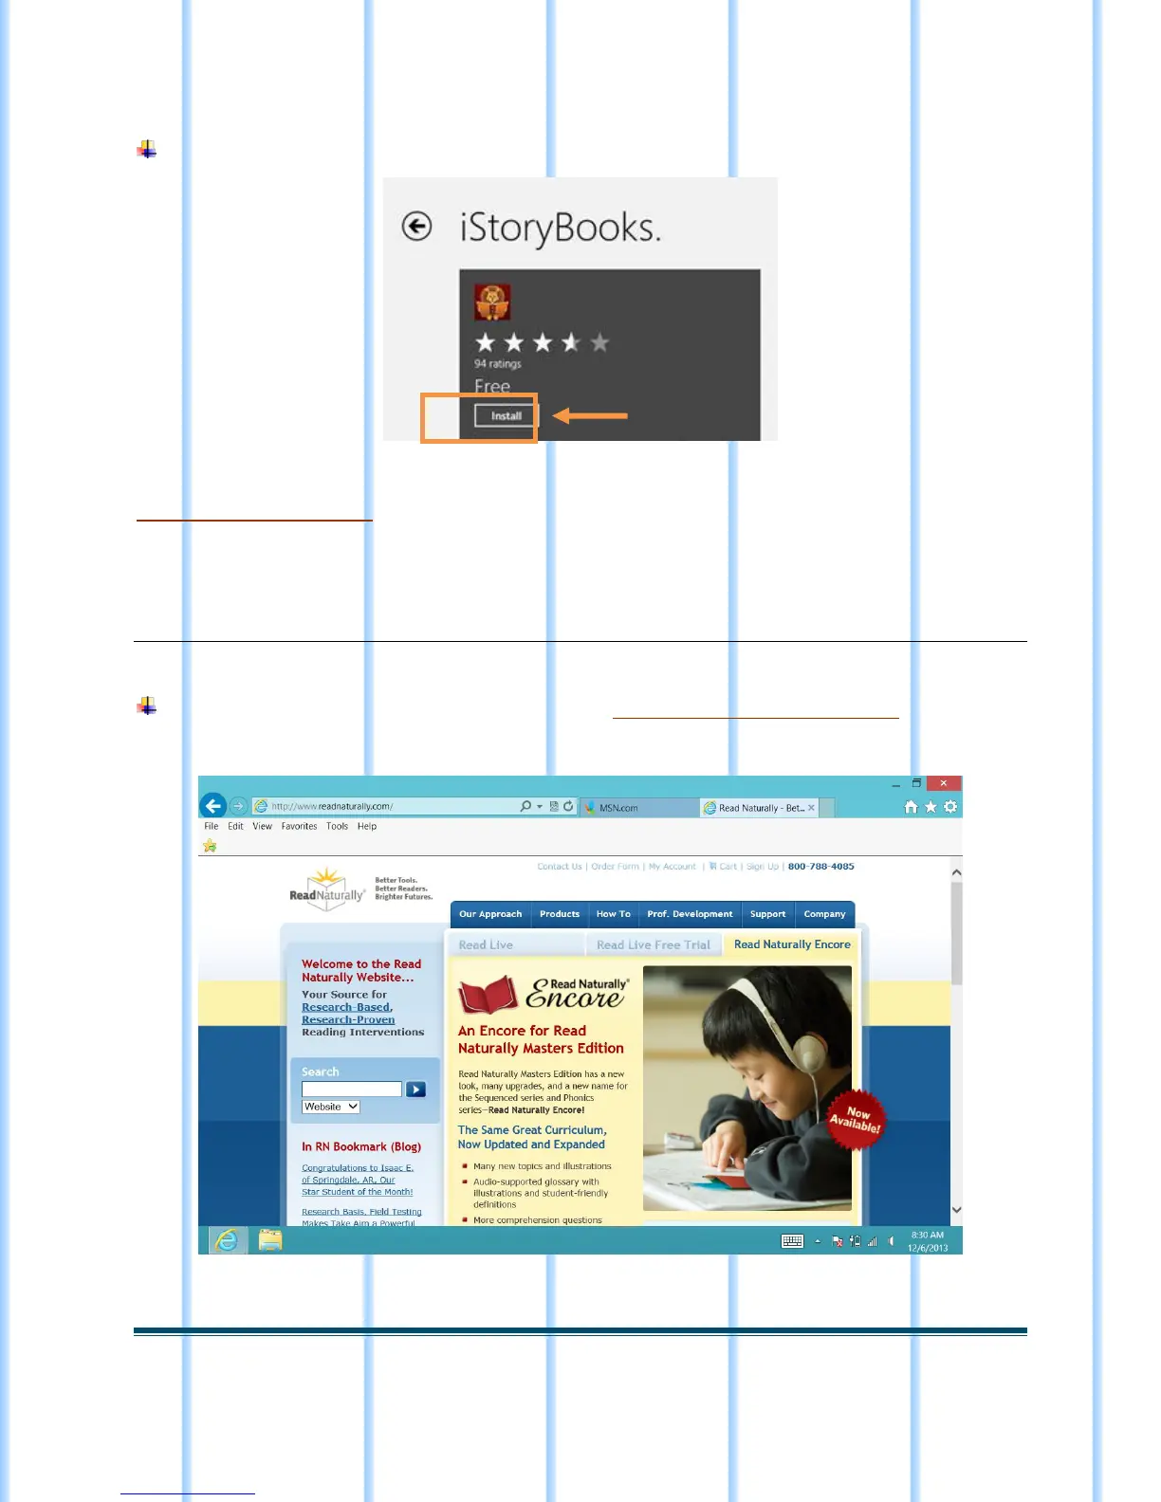The width and height of the screenshot is (1161, 1502).
Task: Open the Help menu
Action: (367, 826)
